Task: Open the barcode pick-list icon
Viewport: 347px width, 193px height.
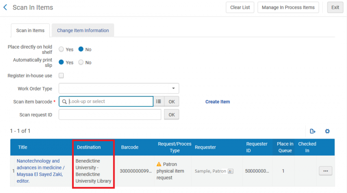Action: tap(159, 101)
